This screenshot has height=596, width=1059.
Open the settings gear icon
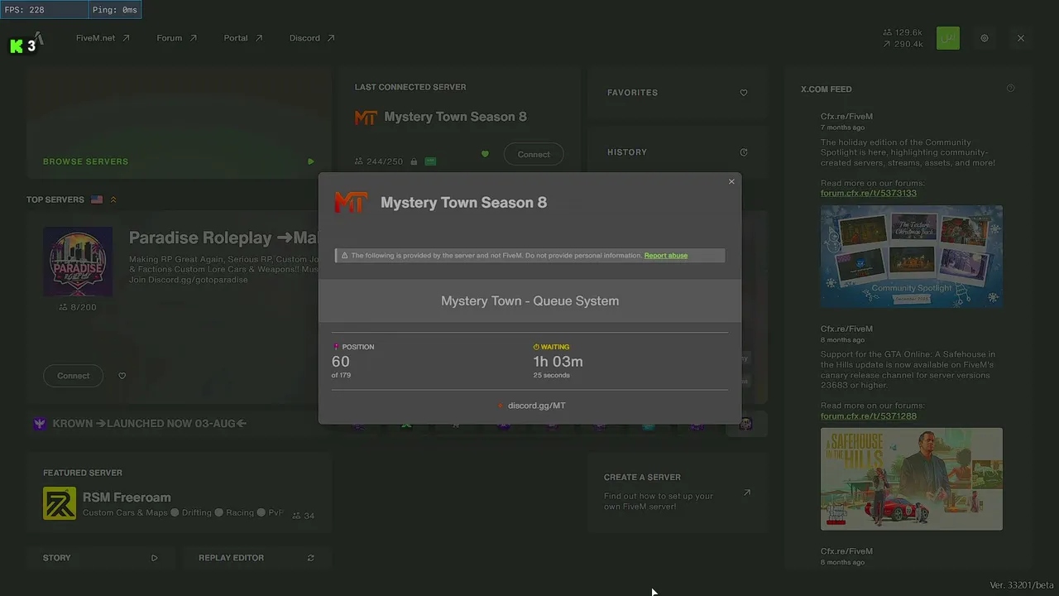(985, 38)
